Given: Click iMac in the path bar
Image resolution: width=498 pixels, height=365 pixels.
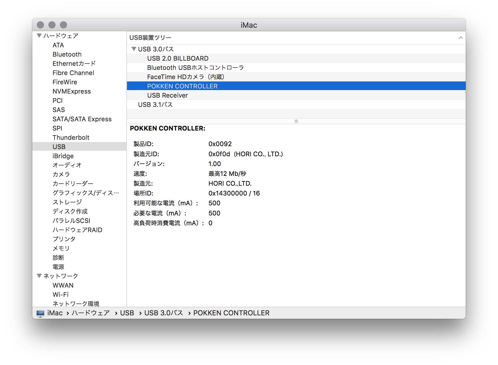Looking at the screenshot, I should pos(55,313).
